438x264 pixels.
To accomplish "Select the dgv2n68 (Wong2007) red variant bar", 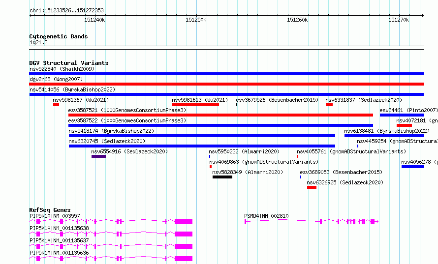I will pos(226,84).
